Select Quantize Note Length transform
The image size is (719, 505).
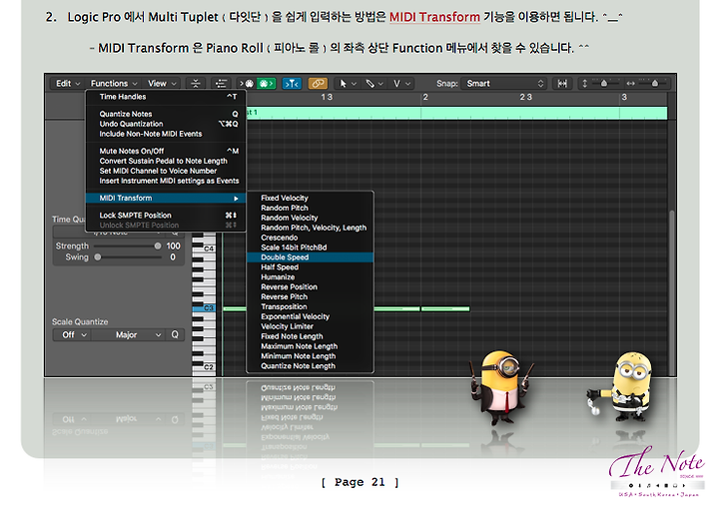tap(310, 366)
